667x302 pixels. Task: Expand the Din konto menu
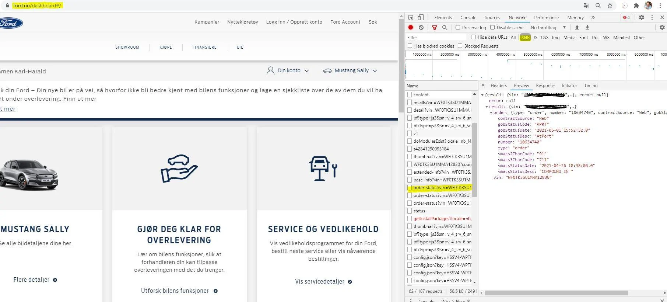click(x=293, y=70)
